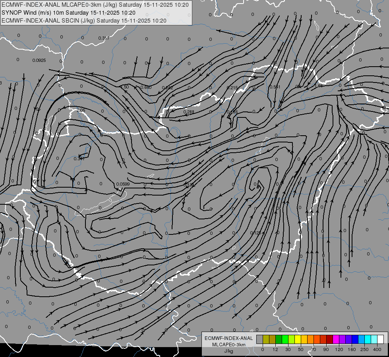Click the map value 0.341

point(79,159)
